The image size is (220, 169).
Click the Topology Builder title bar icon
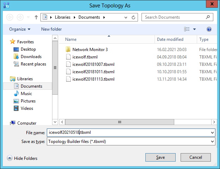(6, 5)
